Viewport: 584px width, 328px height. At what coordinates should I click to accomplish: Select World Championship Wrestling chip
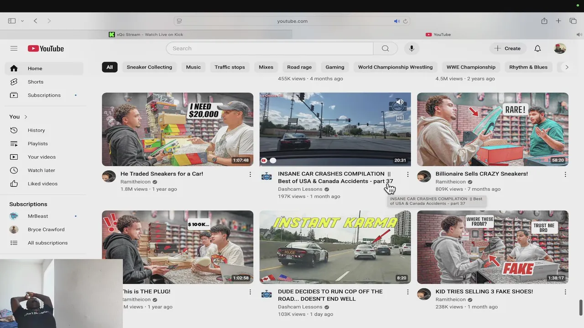(395, 67)
